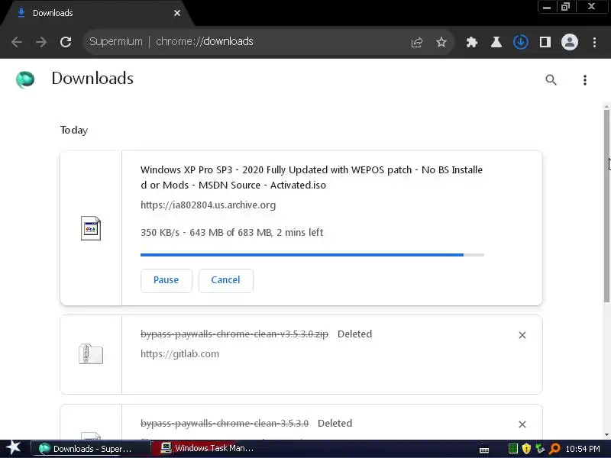
Task: Click the zip file icon for bypass-paywalls
Action: tap(91, 354)
